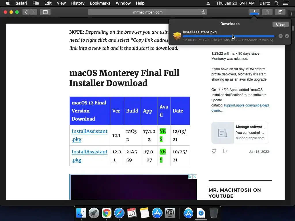Open a new tab with plus button

pyautogui.click(x=291, y=14)
